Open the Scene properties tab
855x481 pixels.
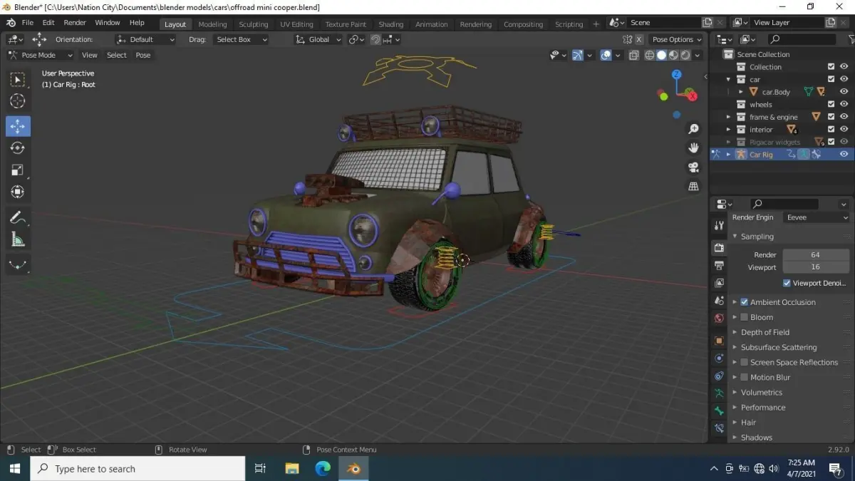pos(719,301)
